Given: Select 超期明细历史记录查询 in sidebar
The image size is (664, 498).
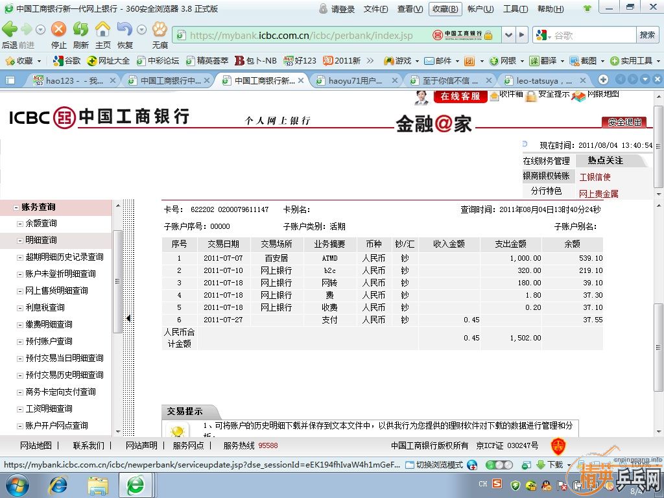Looking at the screenshot, I should tap(64, 257).
